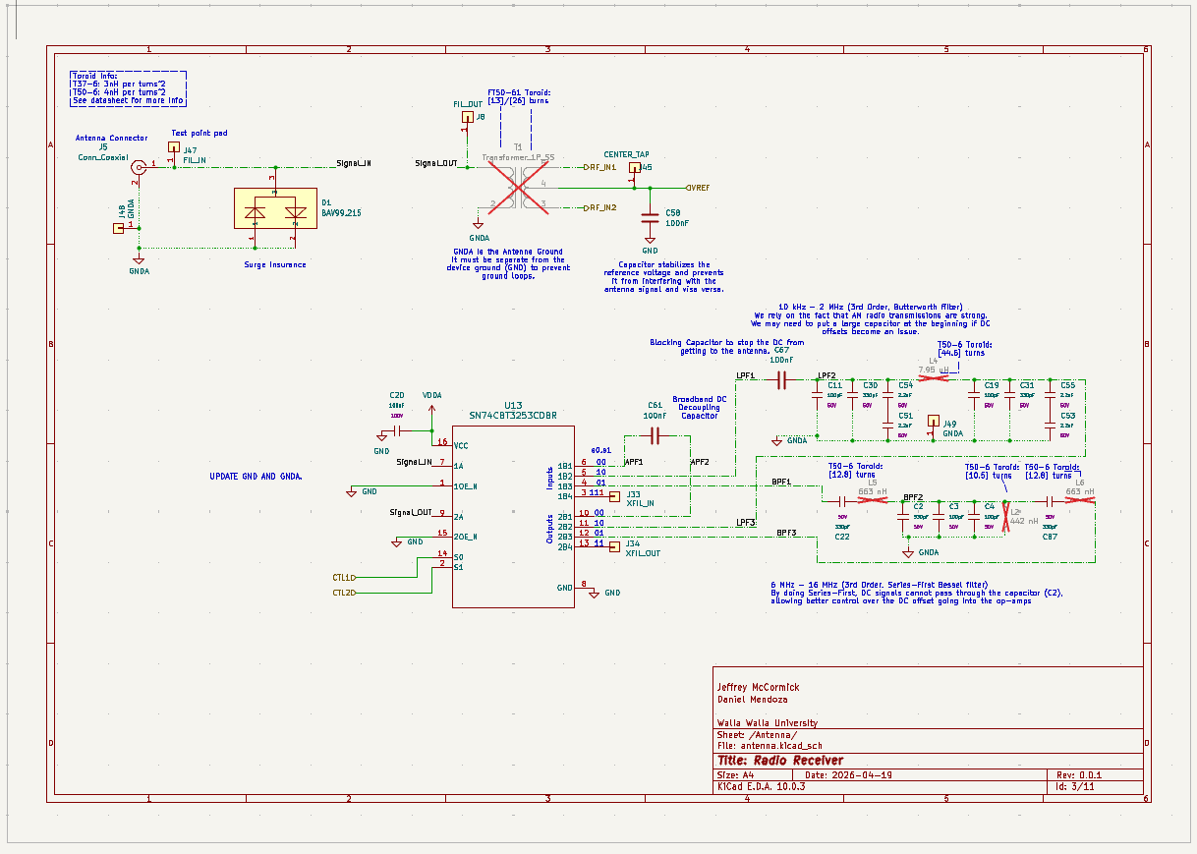Select the U13 SN74CBT3253CDBR chip body

pyautogui.click(x=511, y=516)
